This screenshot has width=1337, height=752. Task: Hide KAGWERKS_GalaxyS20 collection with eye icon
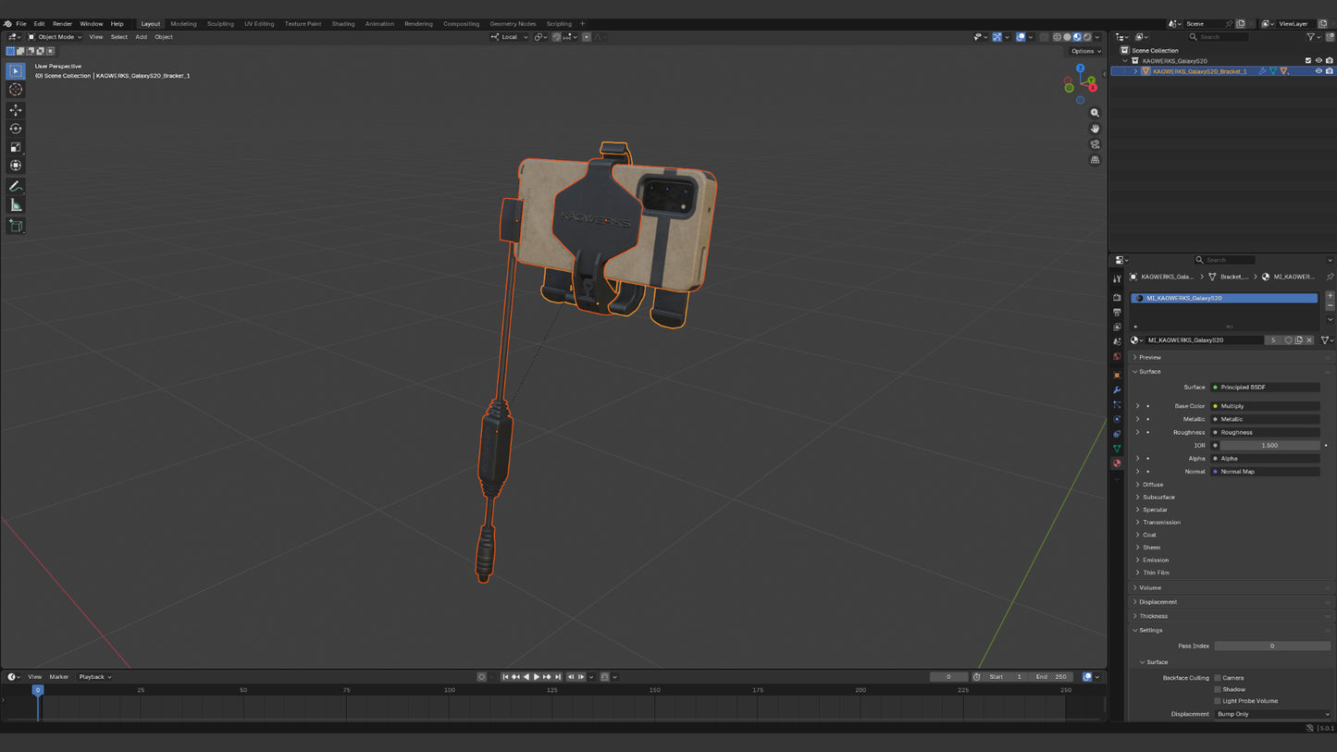pos(1319,61)
